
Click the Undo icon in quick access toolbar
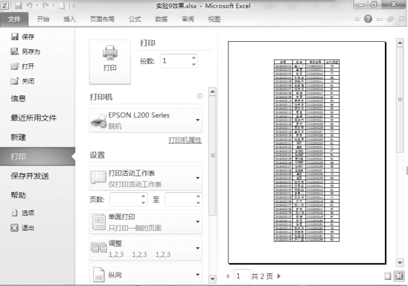(29, 6)
